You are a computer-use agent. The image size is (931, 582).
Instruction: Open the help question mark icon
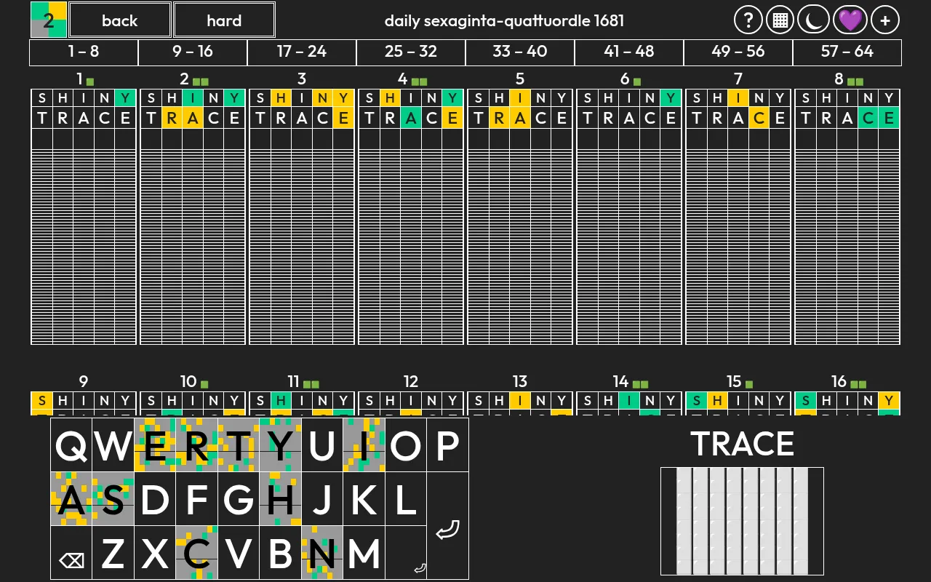pyautogui.click(x=748, y=20)
